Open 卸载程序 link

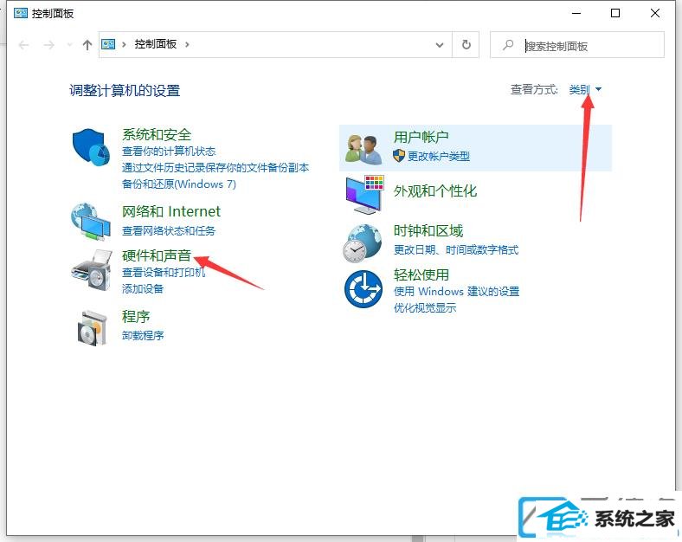pyautogui.click(x=143, y=335)
